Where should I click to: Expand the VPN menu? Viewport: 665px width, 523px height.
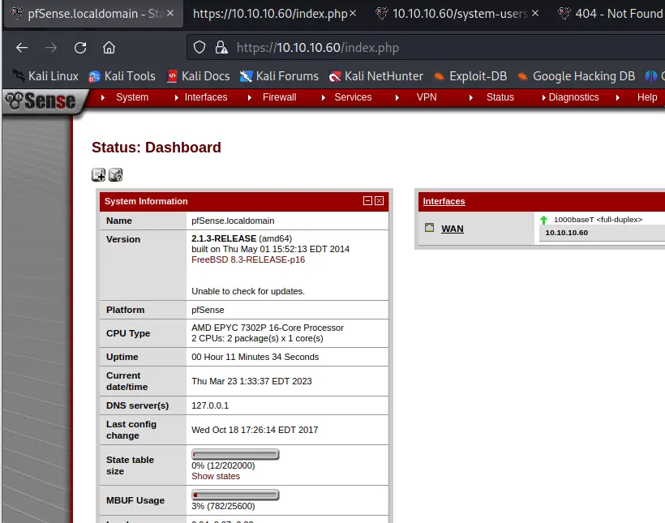(427, 97)
